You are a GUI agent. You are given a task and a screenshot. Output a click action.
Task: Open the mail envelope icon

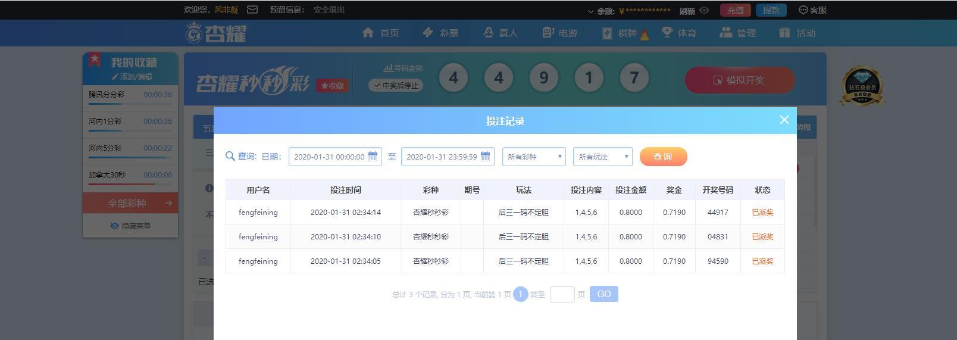tap(252, 10)
